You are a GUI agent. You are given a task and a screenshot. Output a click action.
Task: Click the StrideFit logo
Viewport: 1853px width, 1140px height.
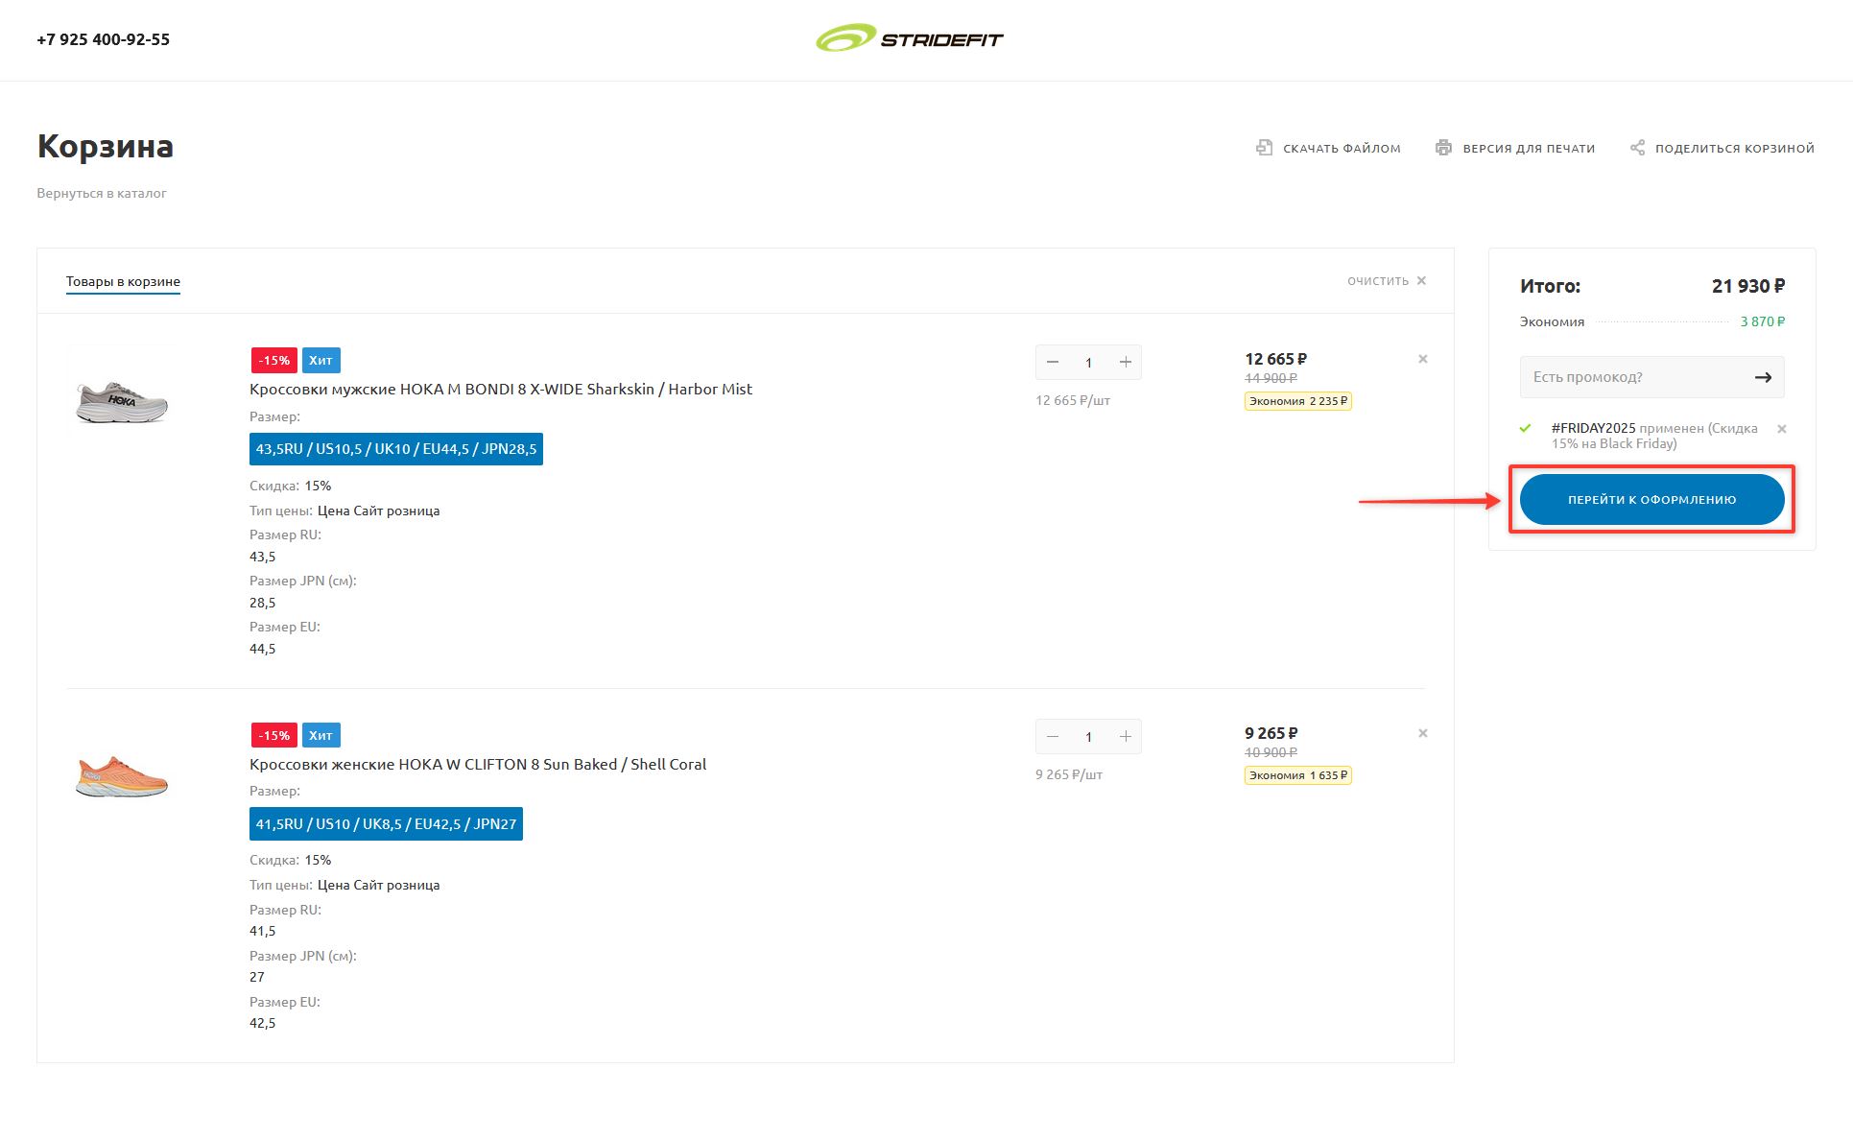(x=909, y=39)
